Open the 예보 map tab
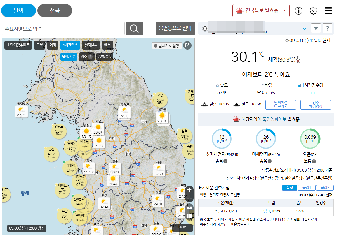 [x=107, y=45]
